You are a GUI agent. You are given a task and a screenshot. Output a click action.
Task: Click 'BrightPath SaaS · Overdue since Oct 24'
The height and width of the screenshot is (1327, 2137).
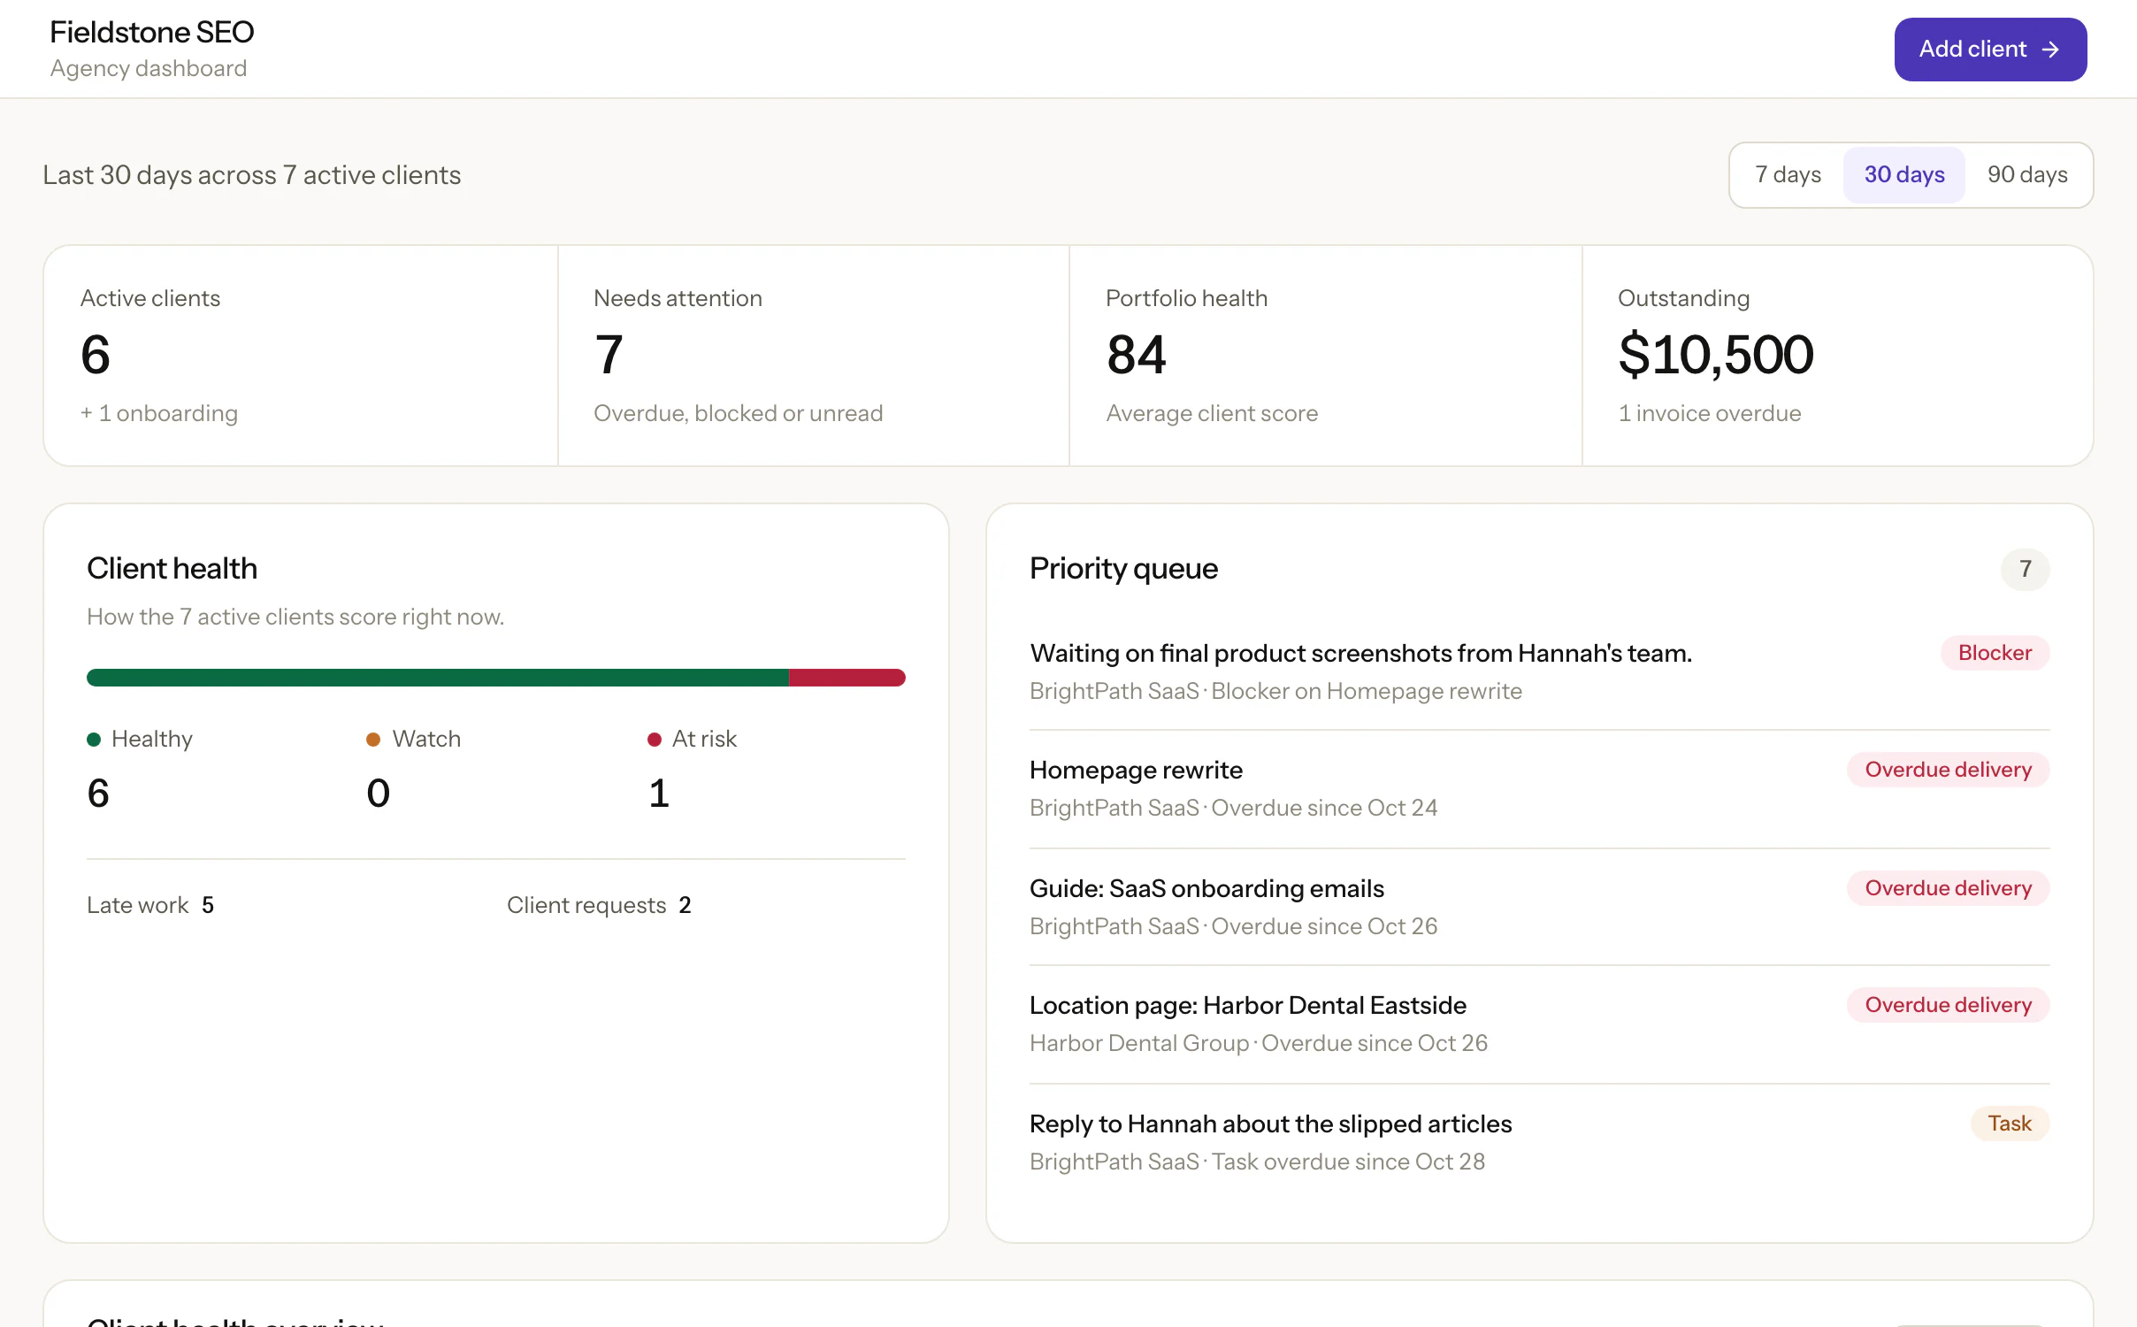(x=1233, y=808)
